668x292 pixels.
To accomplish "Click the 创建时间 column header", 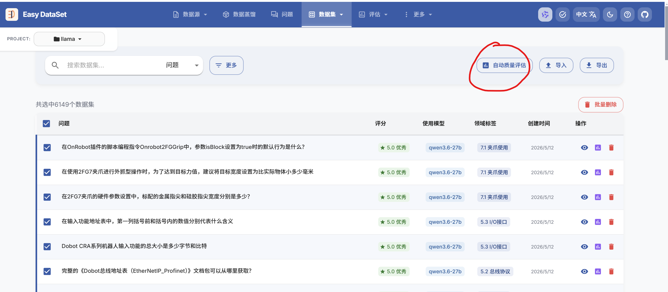I will (x=539, y=123).
